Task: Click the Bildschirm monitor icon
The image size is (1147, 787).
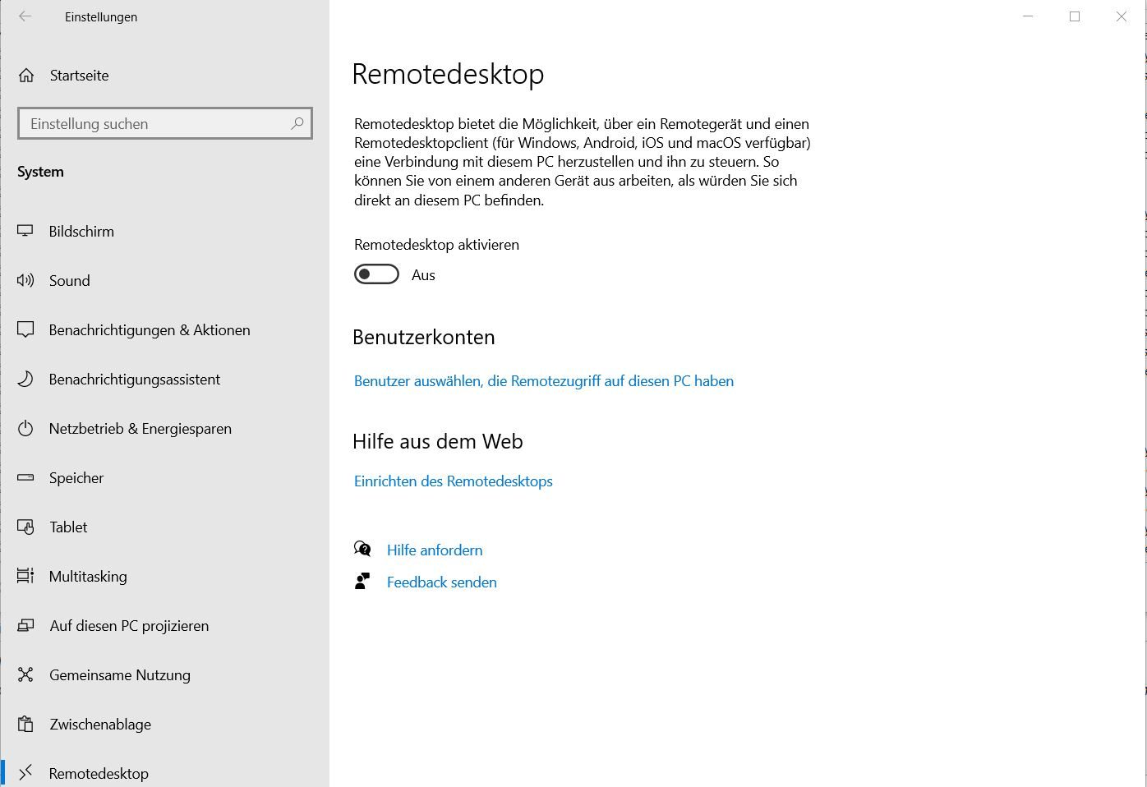Action: 25,232
